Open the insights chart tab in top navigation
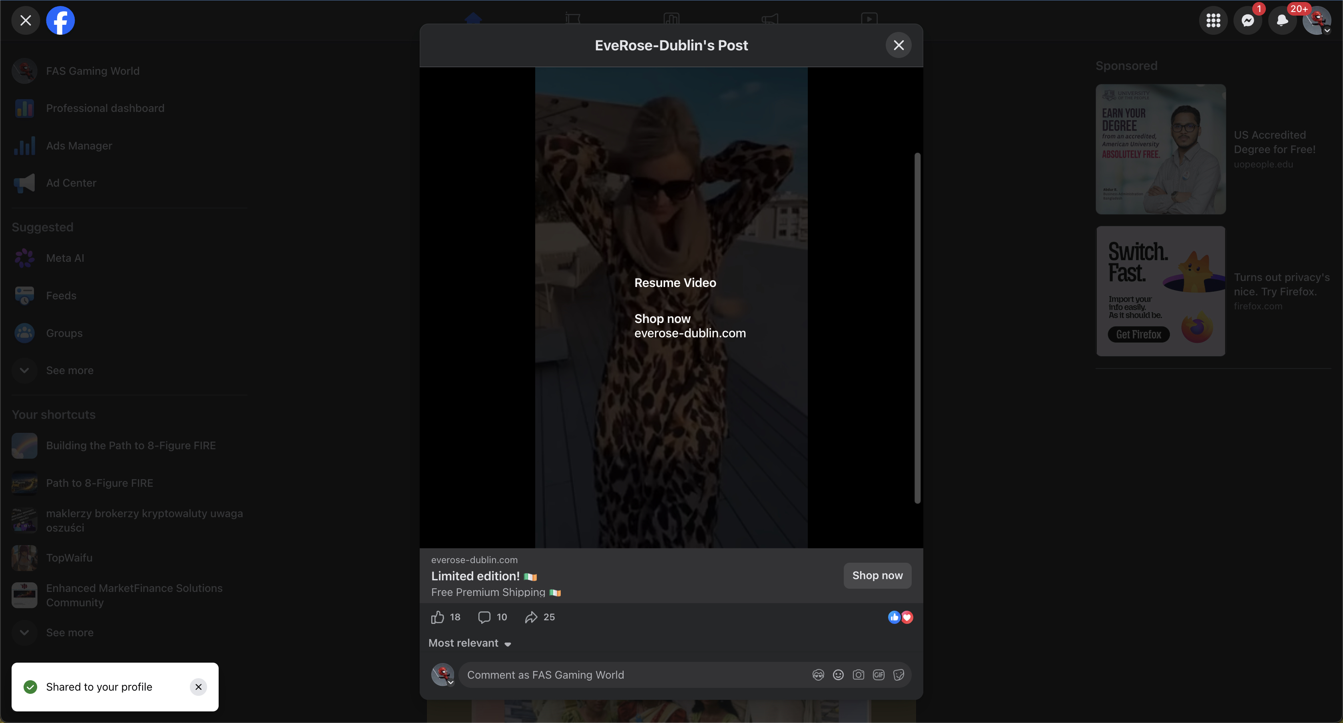 tap(671, 18)
